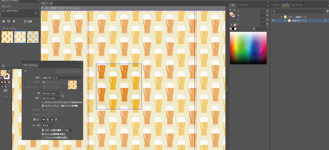The height and width of the screenshot is (150, 329).
Task: Switch to the プロパティ tab
Action: point(275,5)
